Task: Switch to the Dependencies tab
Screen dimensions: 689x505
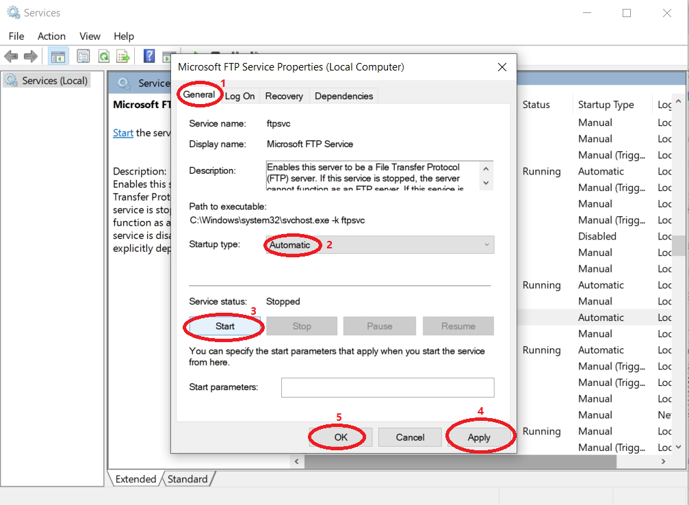Action: coord(343,96)
